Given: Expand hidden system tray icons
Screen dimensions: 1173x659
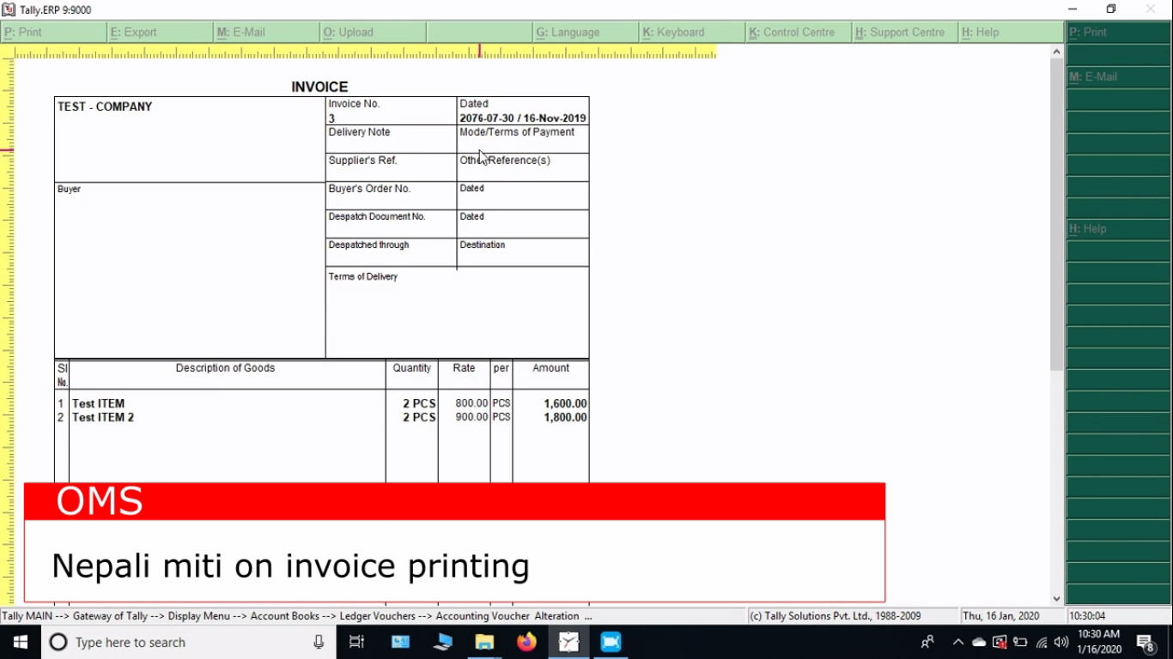Looking at the screenshot, I should point(957,642).
